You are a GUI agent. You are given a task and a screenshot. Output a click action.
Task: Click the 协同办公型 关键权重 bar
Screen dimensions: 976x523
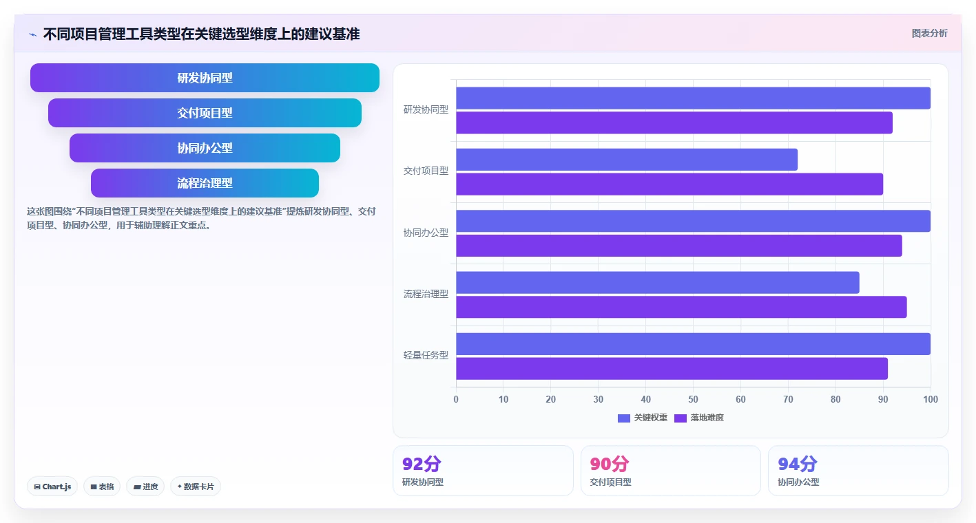pos(693,221)
